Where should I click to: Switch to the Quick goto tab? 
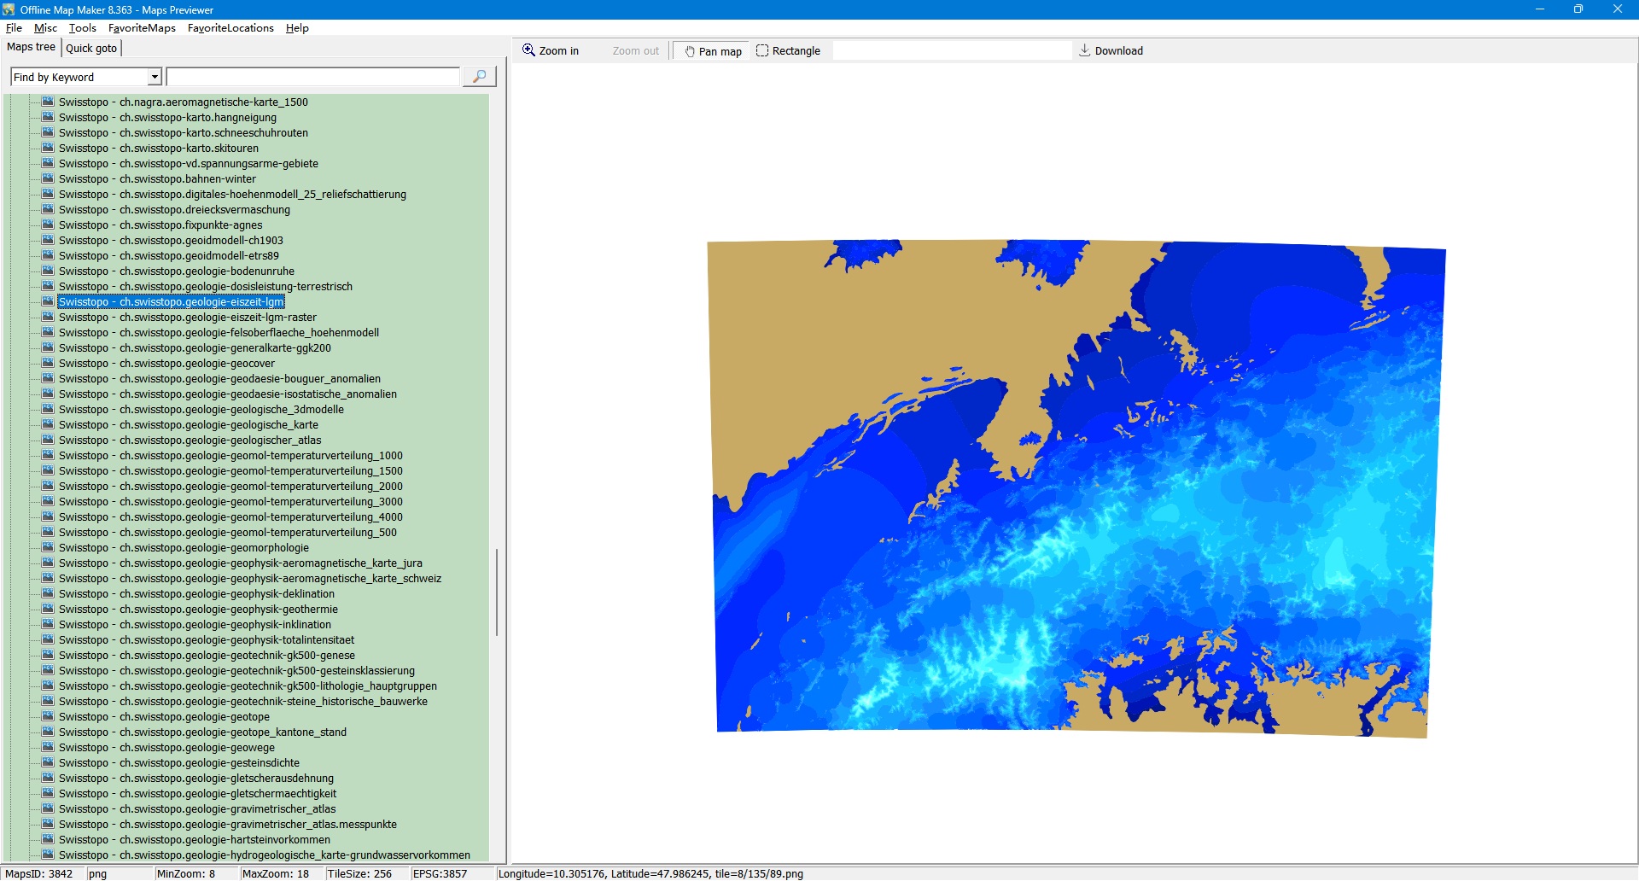point(91,48)
